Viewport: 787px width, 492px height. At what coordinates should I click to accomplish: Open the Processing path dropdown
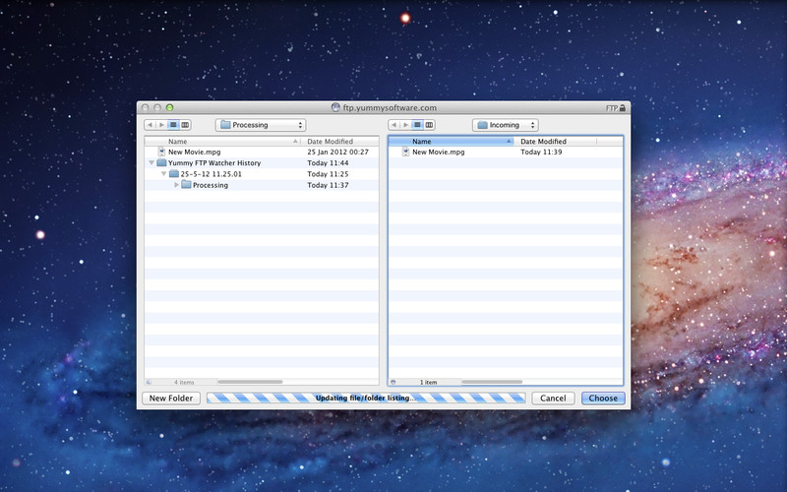point(261,125)
